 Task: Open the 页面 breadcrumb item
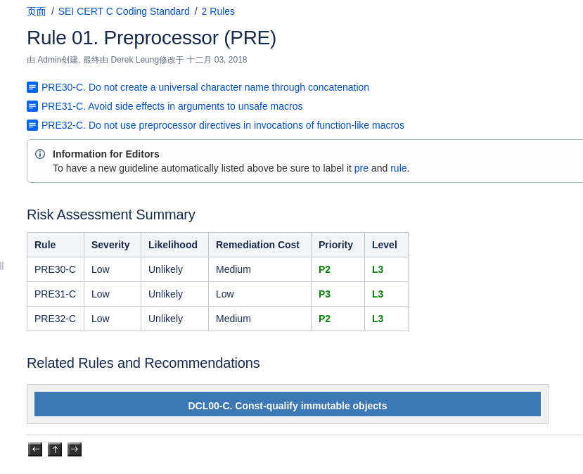[35, 11]
